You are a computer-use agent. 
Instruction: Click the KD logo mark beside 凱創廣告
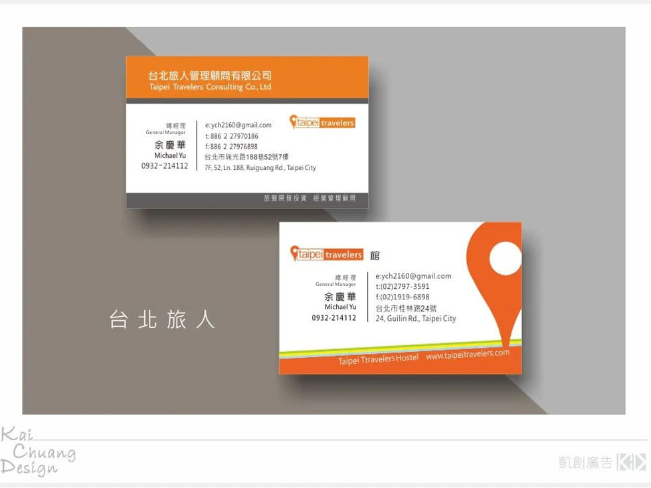[632, 461]
